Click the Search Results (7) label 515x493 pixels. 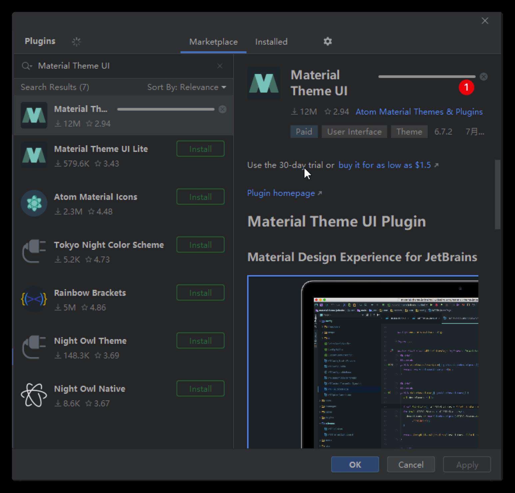point(55,87)
